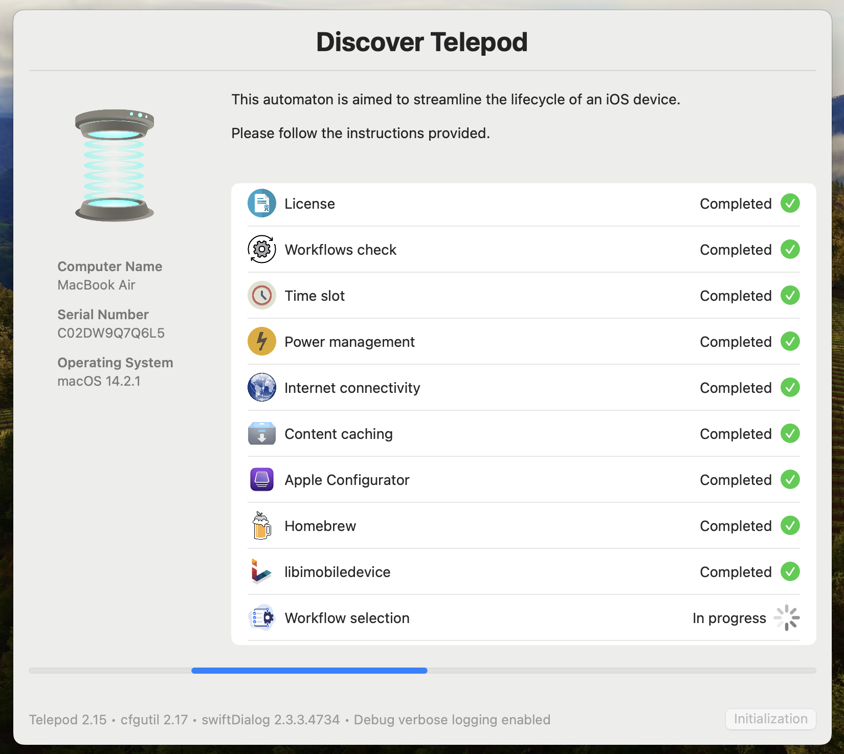Click the green checkmark for libimobiledevice
Viewport: 844px width, 754px height.
[790, 572]
